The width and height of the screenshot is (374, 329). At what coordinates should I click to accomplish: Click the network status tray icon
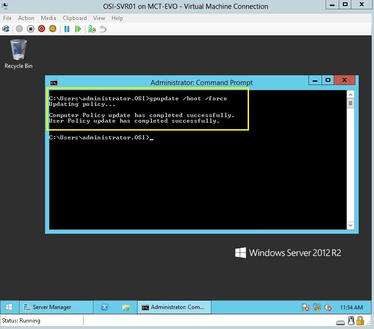(x=317, y=307)
